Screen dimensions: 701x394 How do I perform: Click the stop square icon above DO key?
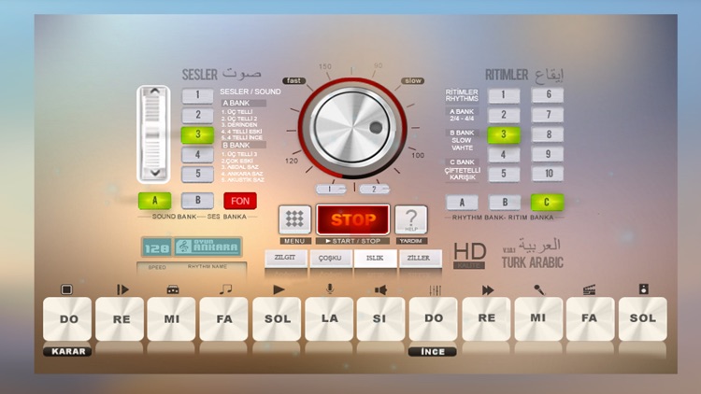(66, 289)
